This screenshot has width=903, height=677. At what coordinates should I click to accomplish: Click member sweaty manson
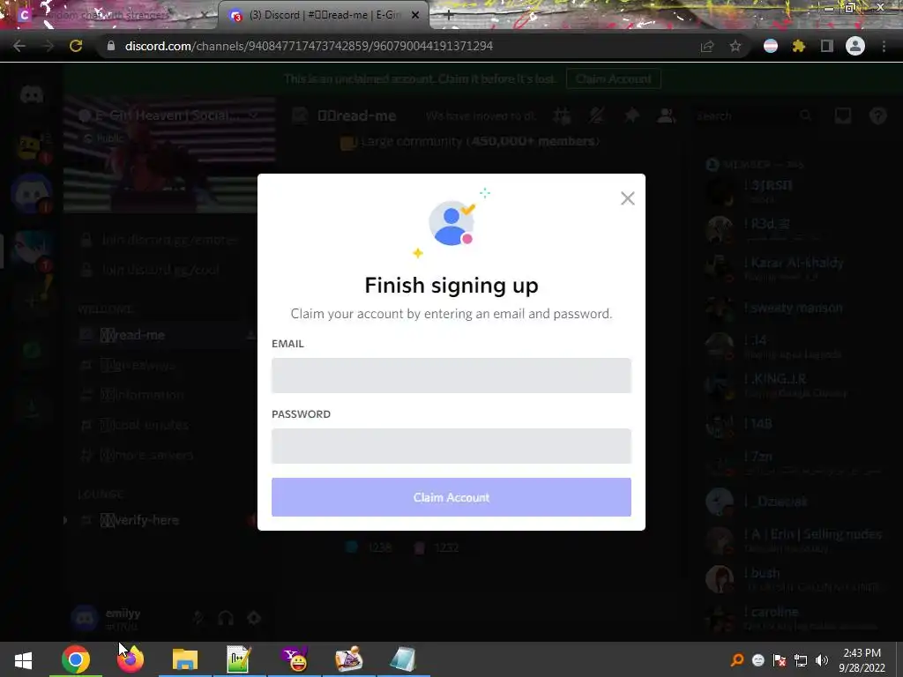[795, 308]
